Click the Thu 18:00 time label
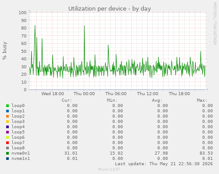219x174 pixels. 179,93
